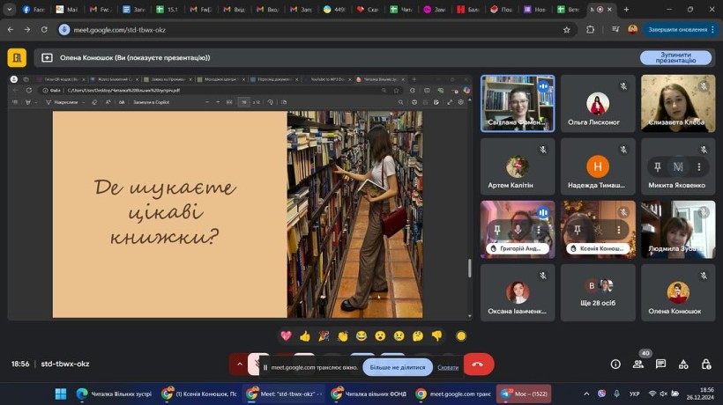The image size is (723, 405).
Task: Send the sad face reaction
Action: click(399, 336)
